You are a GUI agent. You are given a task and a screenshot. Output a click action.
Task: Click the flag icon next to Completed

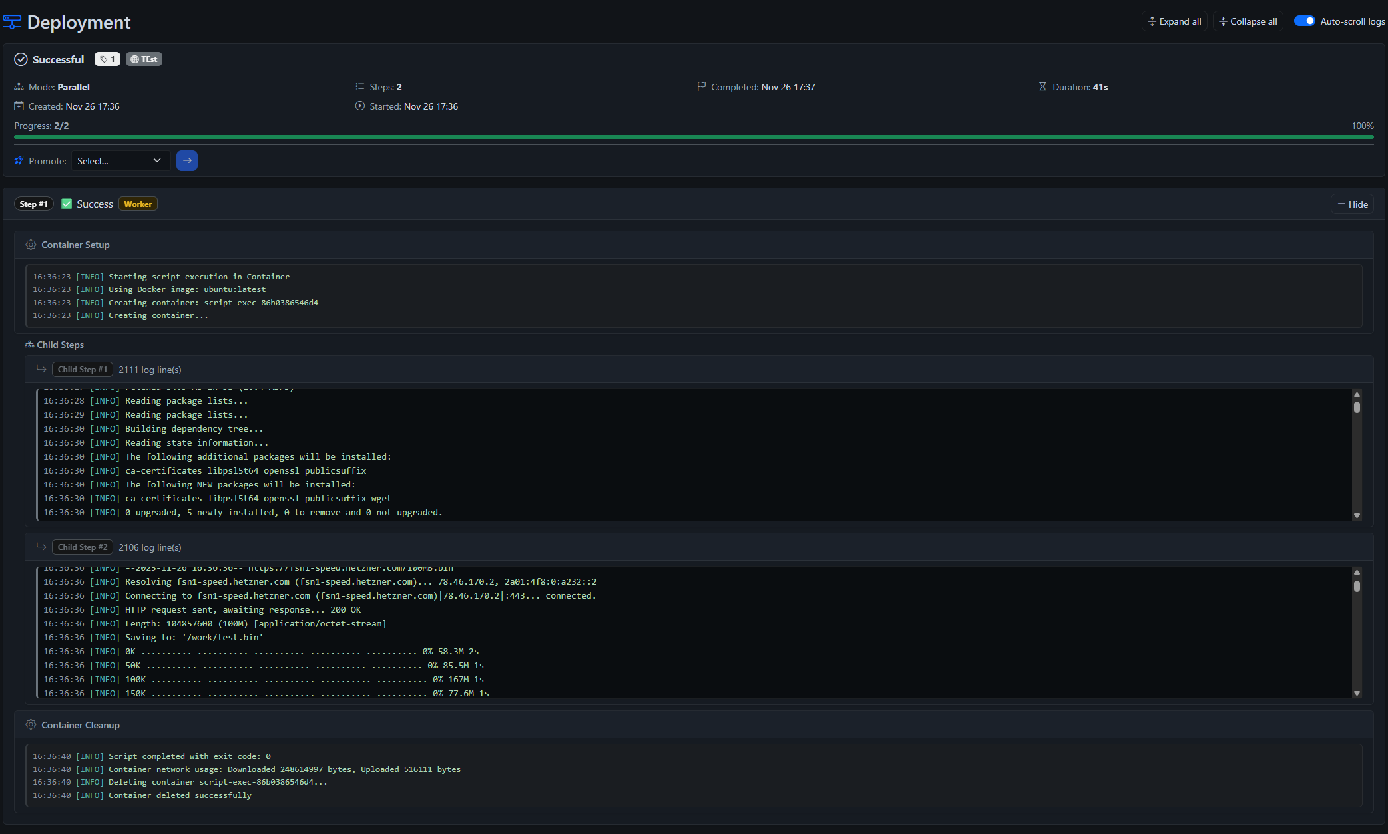tap(701, 86)
